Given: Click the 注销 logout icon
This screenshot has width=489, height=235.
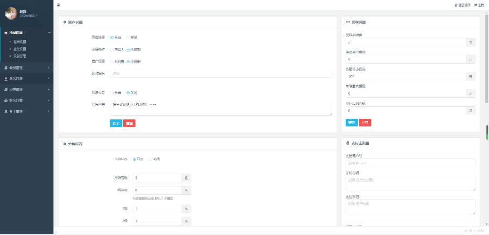Looking at the screenshot, I should 475,5.
